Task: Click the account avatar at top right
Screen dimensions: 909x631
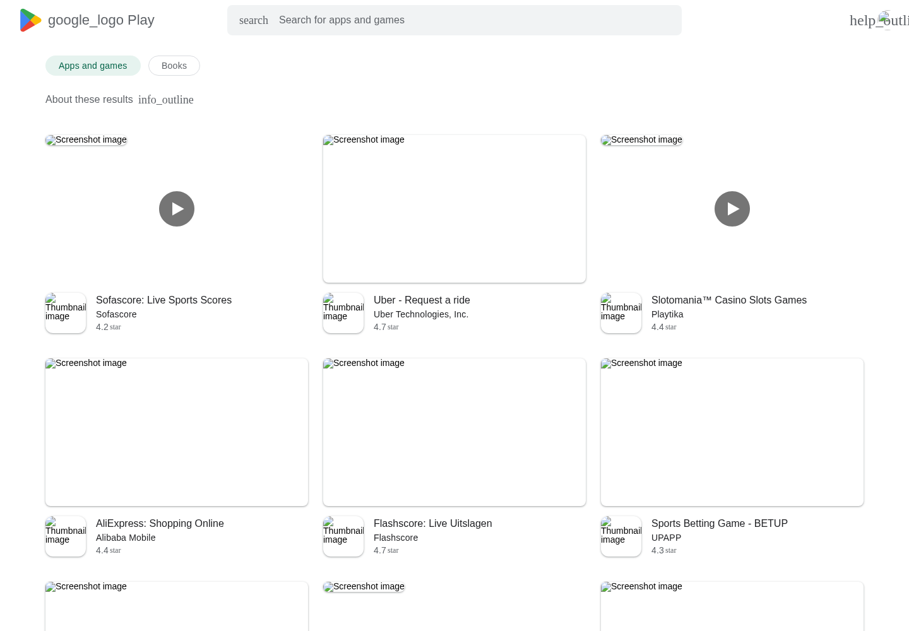Action: click(889, 20)
